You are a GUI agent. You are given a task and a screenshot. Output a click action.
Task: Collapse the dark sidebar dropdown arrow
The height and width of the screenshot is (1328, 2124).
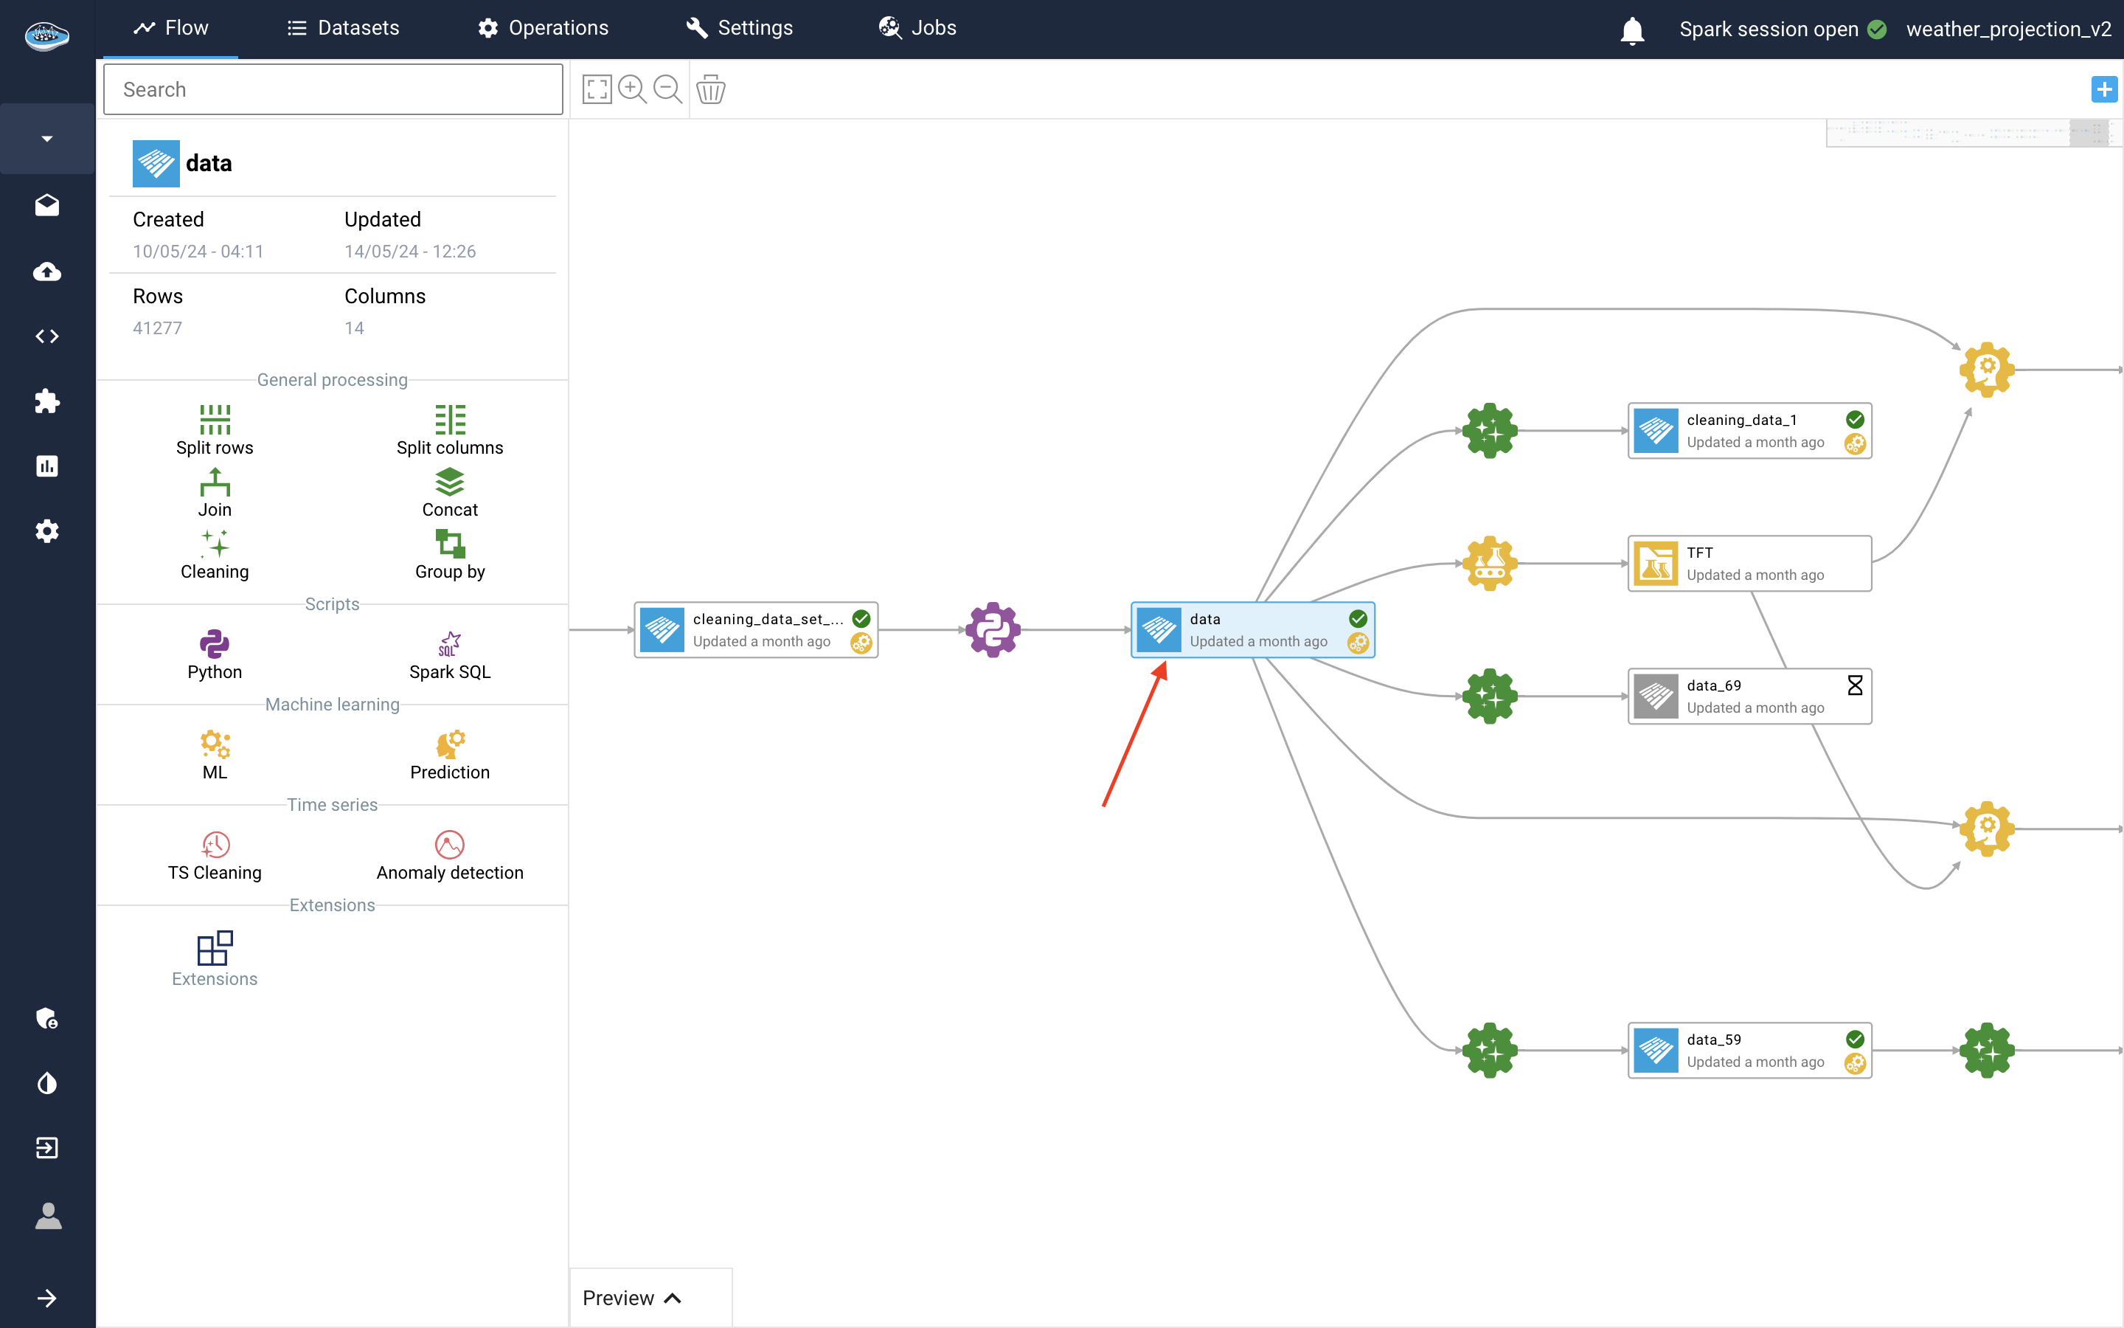point(47,138)
